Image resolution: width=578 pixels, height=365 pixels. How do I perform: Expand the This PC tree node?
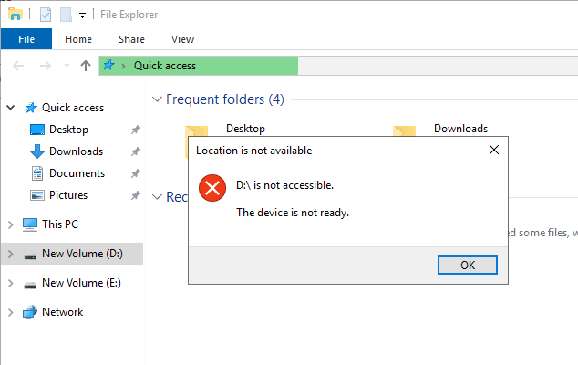(x=10, y=224)
